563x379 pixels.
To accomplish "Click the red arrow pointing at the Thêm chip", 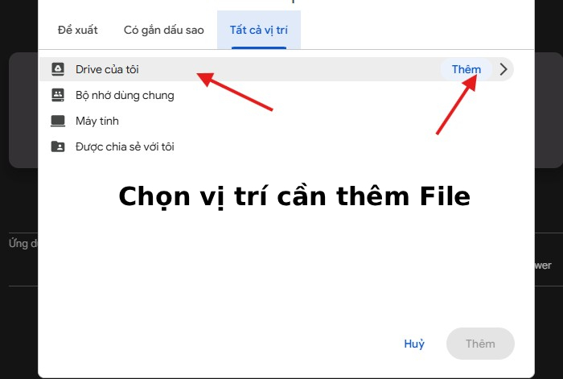I will [456, 103].
